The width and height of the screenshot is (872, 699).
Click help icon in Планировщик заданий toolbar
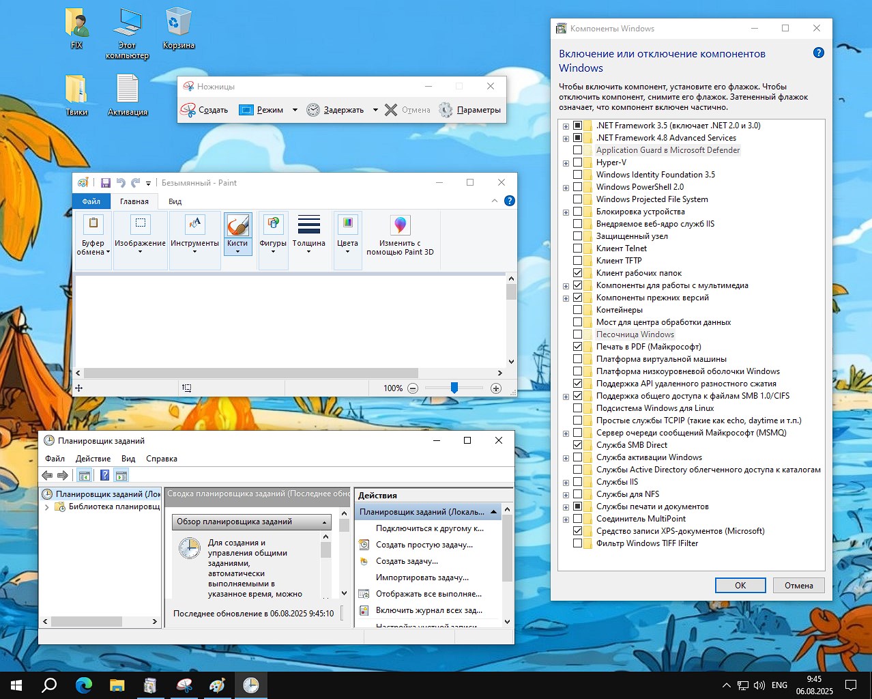[x=104, y=476]
